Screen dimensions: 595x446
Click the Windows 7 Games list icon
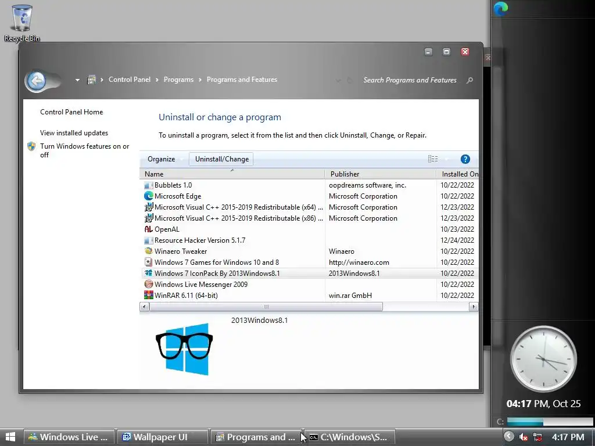148,262
